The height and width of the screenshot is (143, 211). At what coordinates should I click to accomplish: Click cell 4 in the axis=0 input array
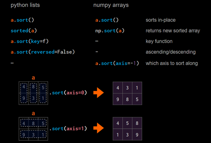(x=24, y=87)
